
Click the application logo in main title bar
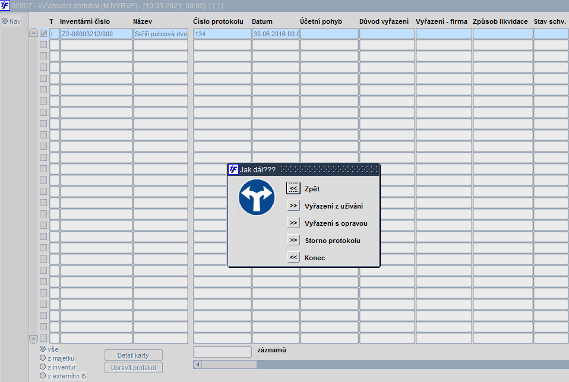pos(5,5)
